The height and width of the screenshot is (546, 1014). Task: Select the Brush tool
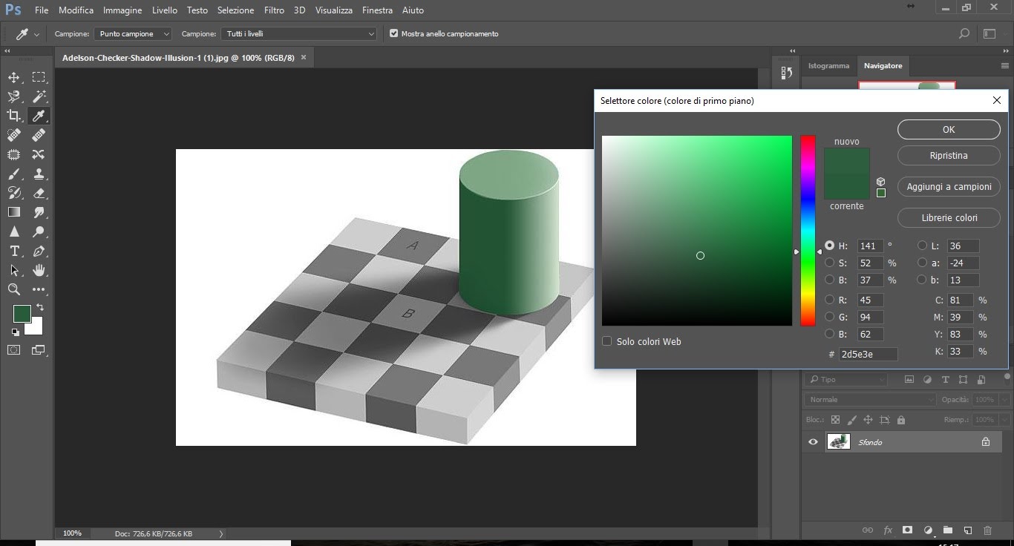[x=14, y=174]
